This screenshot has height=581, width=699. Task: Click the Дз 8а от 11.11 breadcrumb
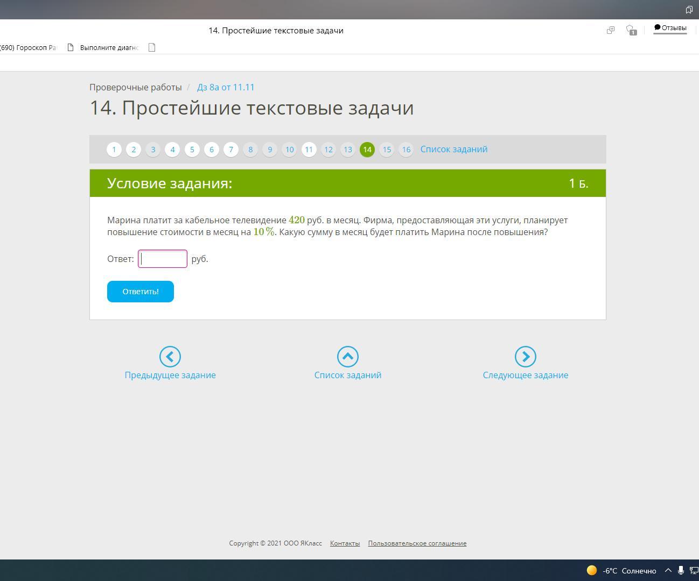pos(226,87)
